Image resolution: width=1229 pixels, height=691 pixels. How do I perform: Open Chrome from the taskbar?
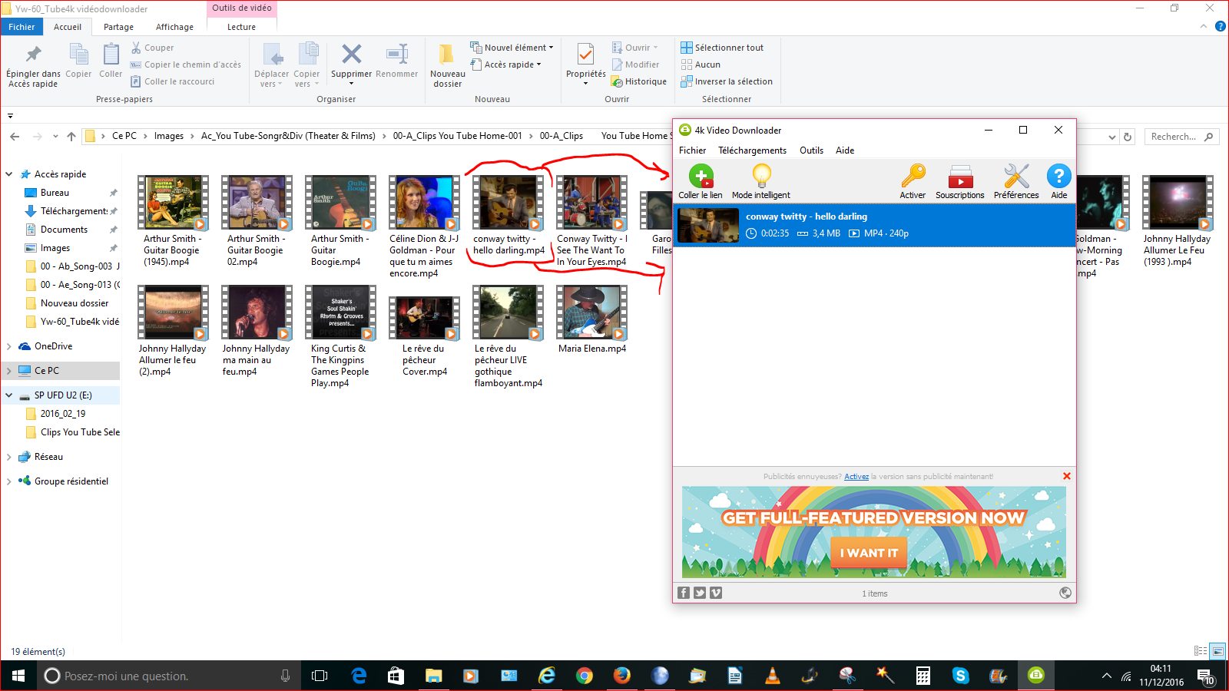585,676
